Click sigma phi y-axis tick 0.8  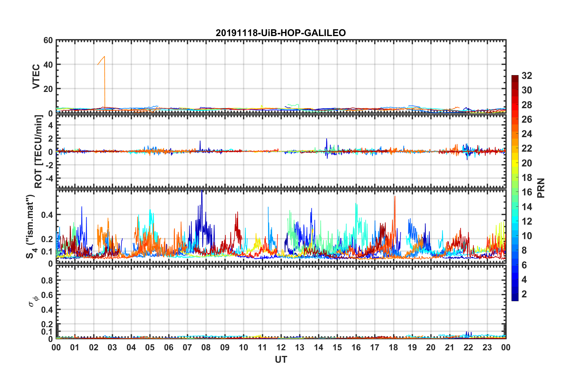coord(47,280)
